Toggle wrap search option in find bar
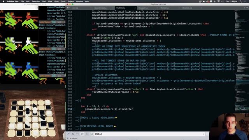This screenshot has height=140, width=249. pos(82,134)
